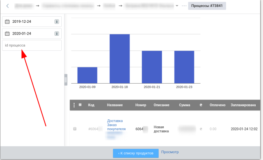Sort by the Оплачено column header
Viewport: 263px width, 160px height.
coord(218,105)
